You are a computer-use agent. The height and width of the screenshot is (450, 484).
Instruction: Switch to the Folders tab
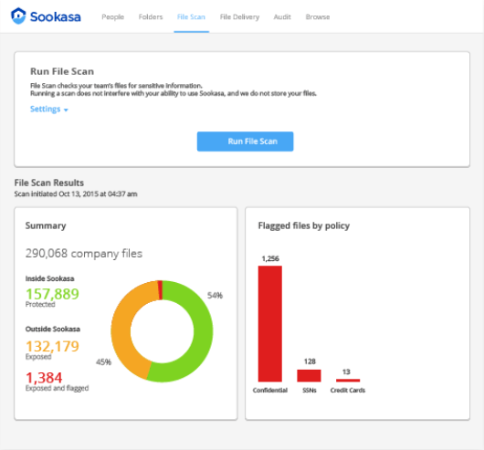pyautogui.click(x=151, y=17)
